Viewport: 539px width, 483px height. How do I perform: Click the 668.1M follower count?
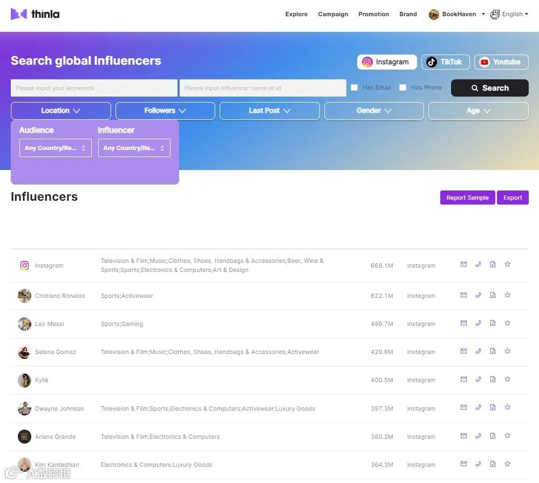point(381,266)
